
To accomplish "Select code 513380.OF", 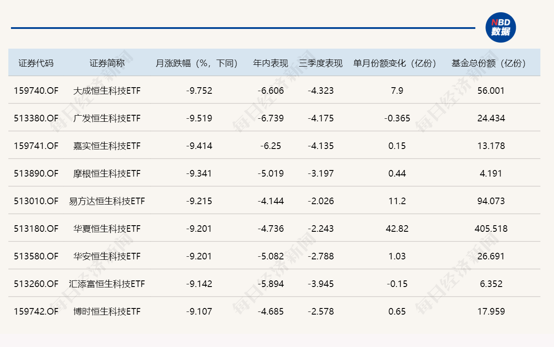I will (x=36, y=118).
